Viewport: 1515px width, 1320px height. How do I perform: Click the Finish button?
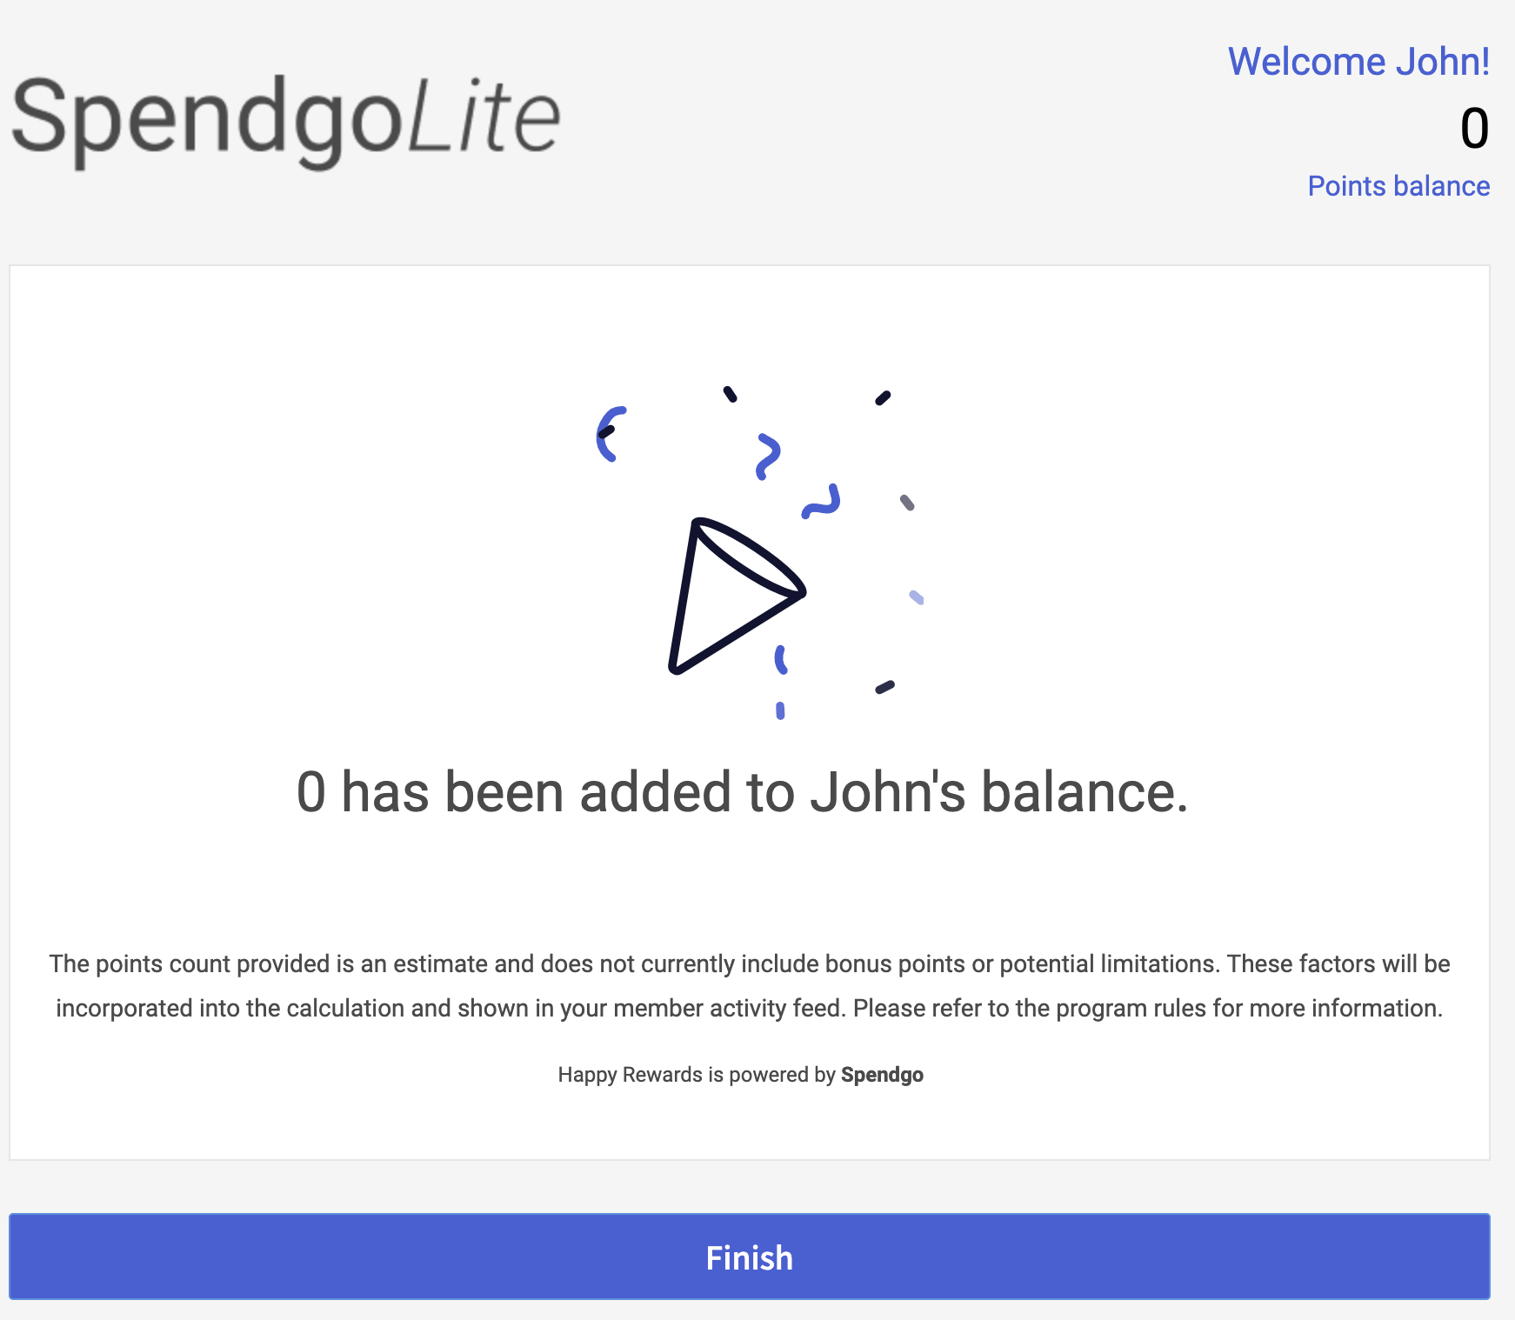749,1257
